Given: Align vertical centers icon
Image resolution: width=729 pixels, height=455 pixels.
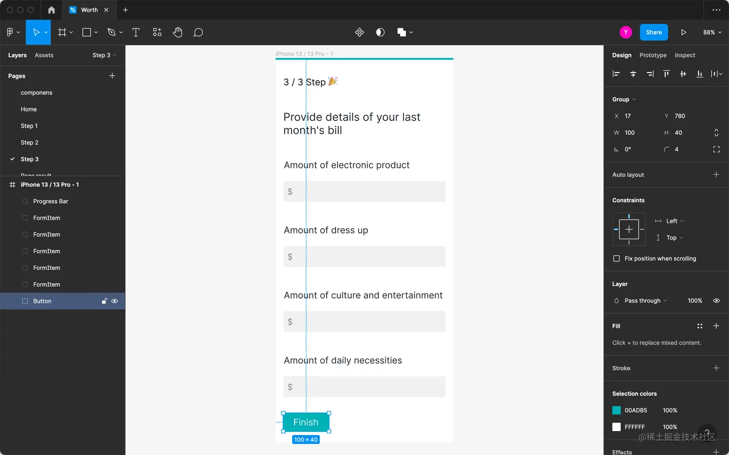Looking at the screenshot, I should 683,74.
